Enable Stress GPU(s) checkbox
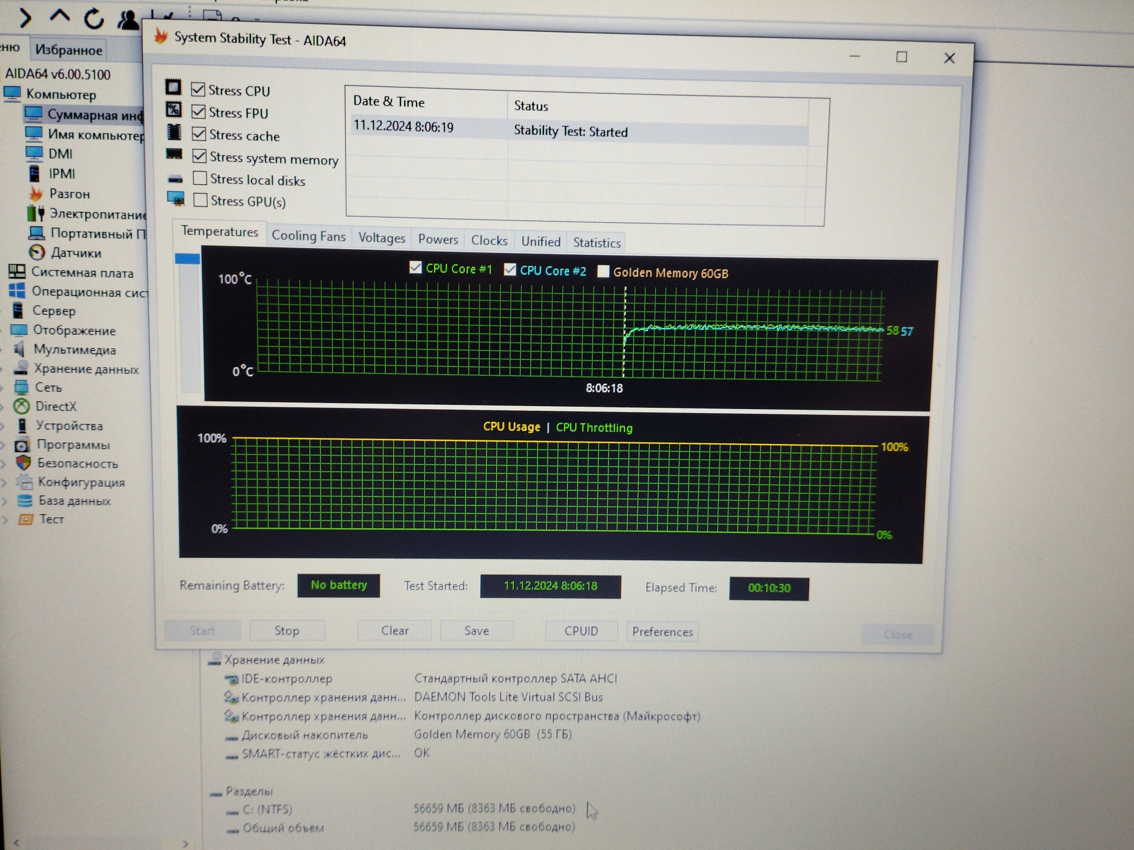The image size is (1134, 850). [201, 200]
